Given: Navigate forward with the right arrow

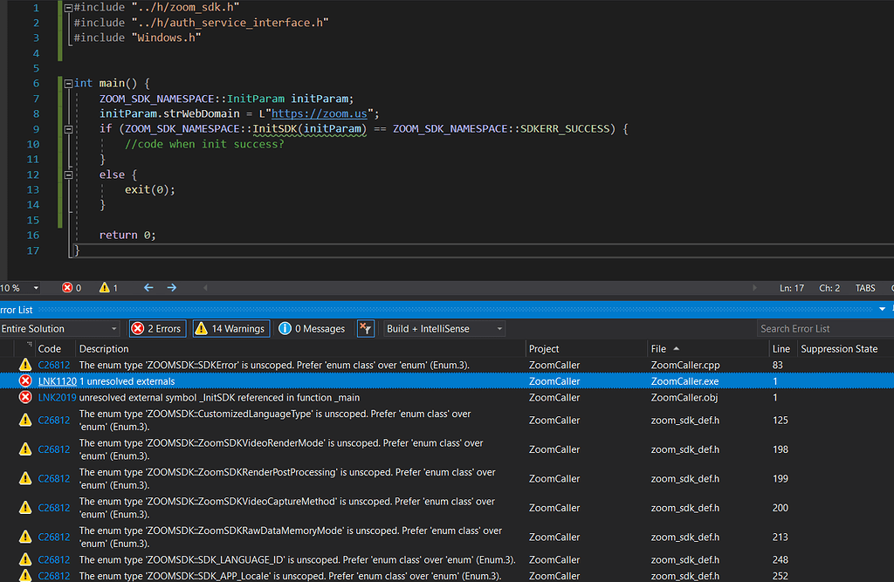Looking at the screenshot, I should click(x=172, y=288).
